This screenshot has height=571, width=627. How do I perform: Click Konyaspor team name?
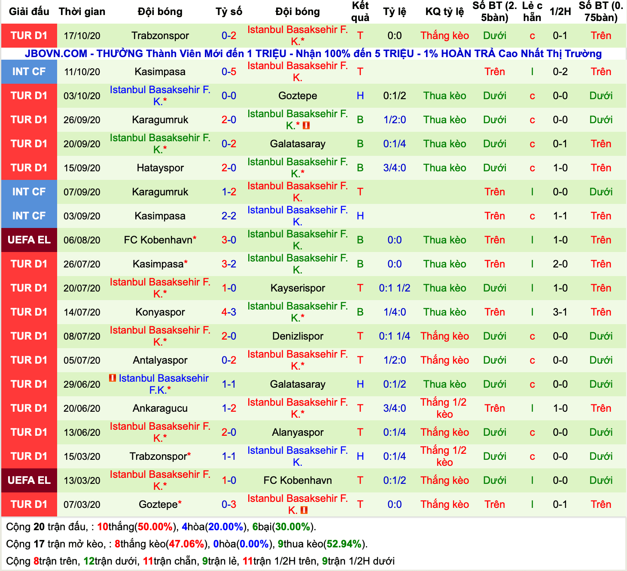[160, 312]
